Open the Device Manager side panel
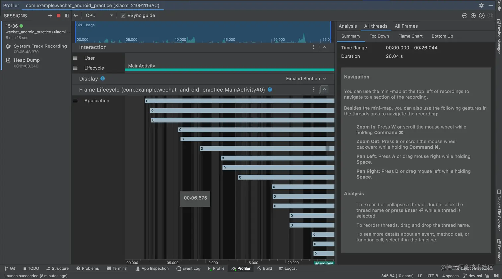This screenshot has height=279, width=502. point(499,36)
